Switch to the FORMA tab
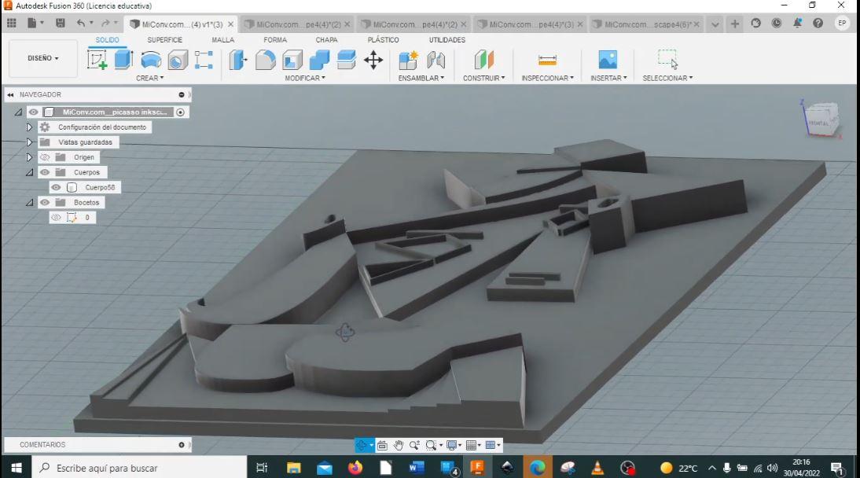The image size is (860, 478). [x=275, y=40]
